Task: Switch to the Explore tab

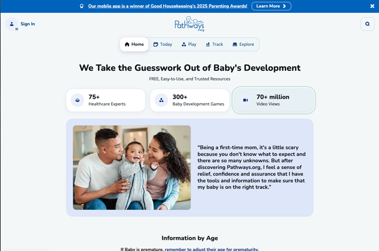Action: [x=243, y=44]
